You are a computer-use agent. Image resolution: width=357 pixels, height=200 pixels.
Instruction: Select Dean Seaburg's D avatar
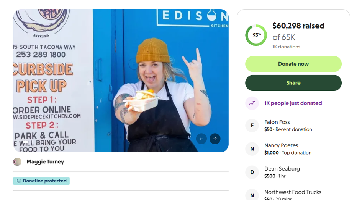coord(252,172)
